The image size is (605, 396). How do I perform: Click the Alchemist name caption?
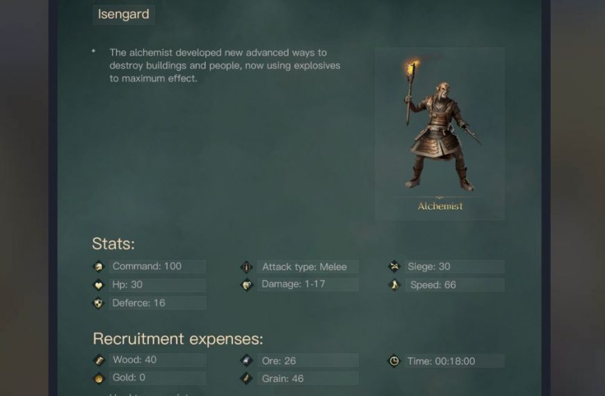[x=440, y=206]
